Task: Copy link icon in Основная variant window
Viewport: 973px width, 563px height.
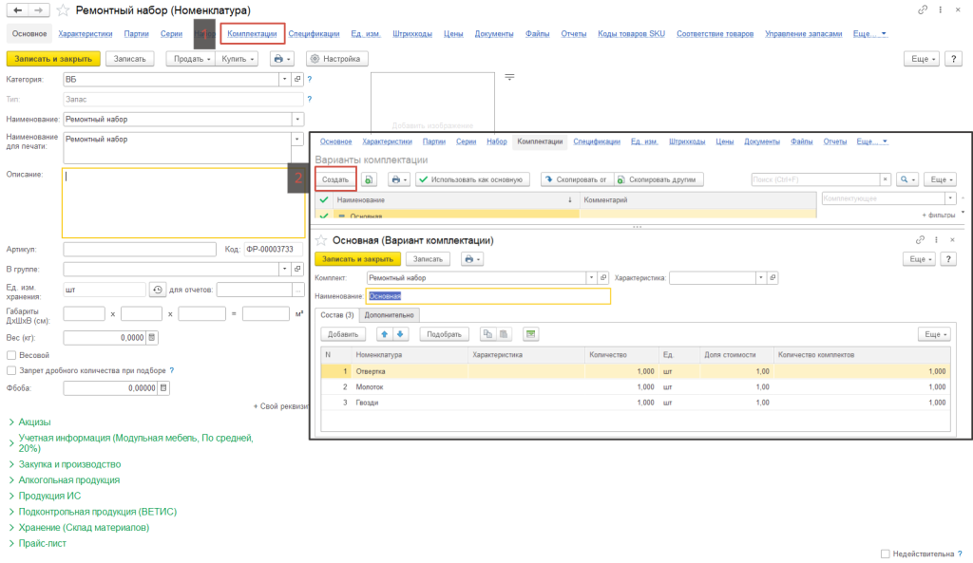Action: click(x=920, y=241)
